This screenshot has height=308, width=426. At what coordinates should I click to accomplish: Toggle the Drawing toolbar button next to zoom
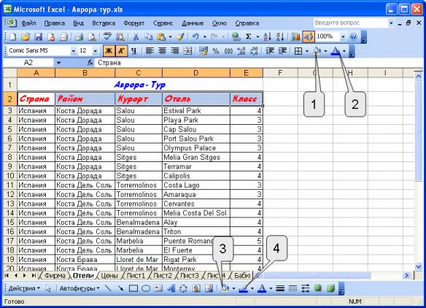309,36
